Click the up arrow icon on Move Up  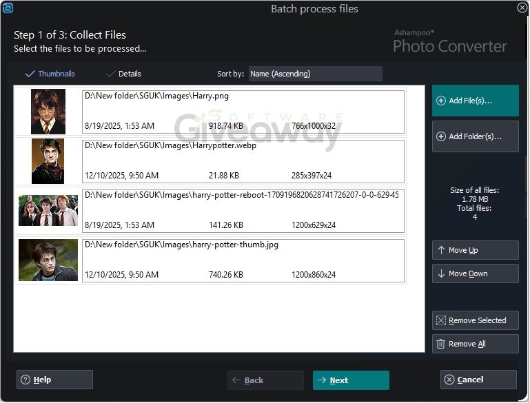pyautogui.click(x=441, y=250)
